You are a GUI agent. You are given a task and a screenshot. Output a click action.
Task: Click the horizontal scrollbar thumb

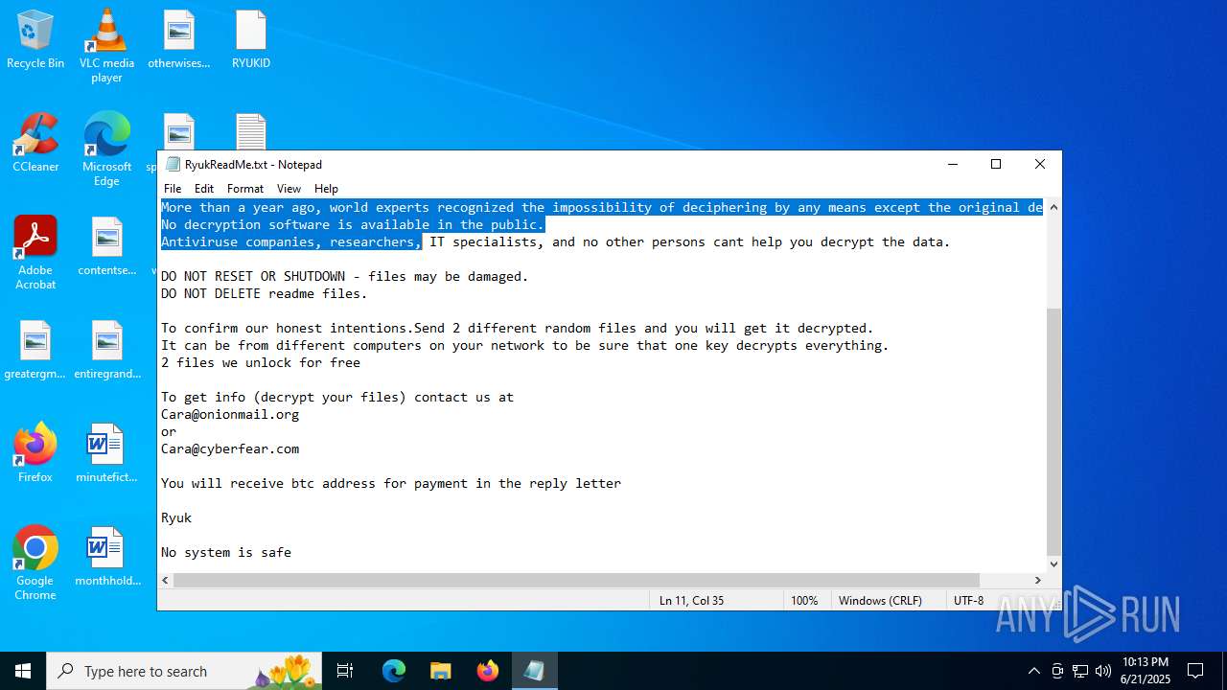coord(577,580)
